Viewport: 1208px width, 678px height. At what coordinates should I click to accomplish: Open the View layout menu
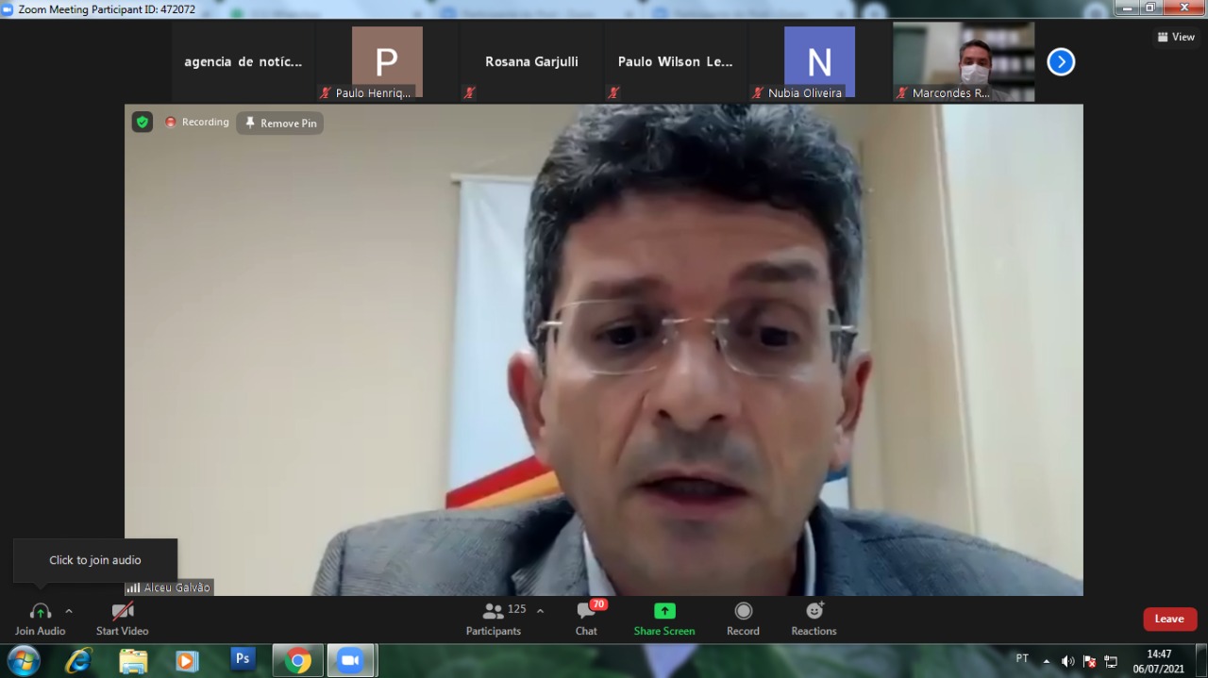1176,37
